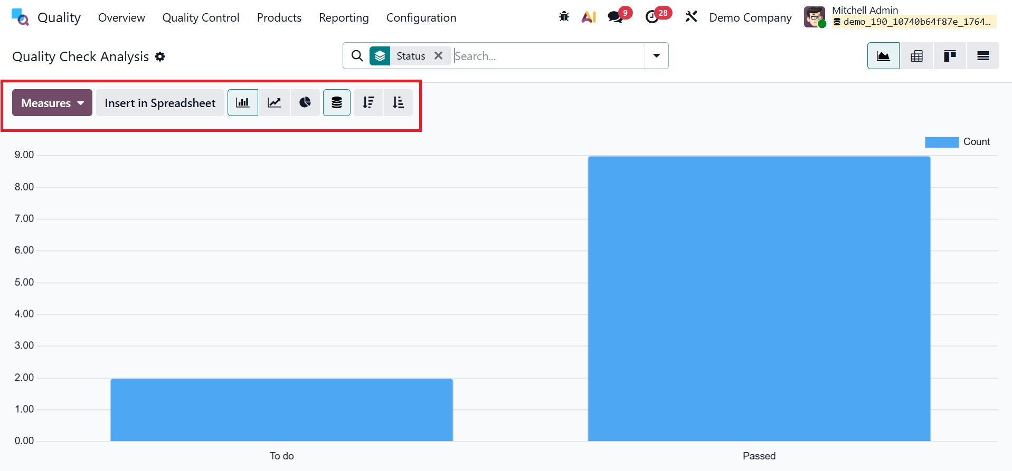Viewport: 1012px width, 471px height.
Task: Click the Quality app title
Action: pyautogui.click(x=59, y=17)
